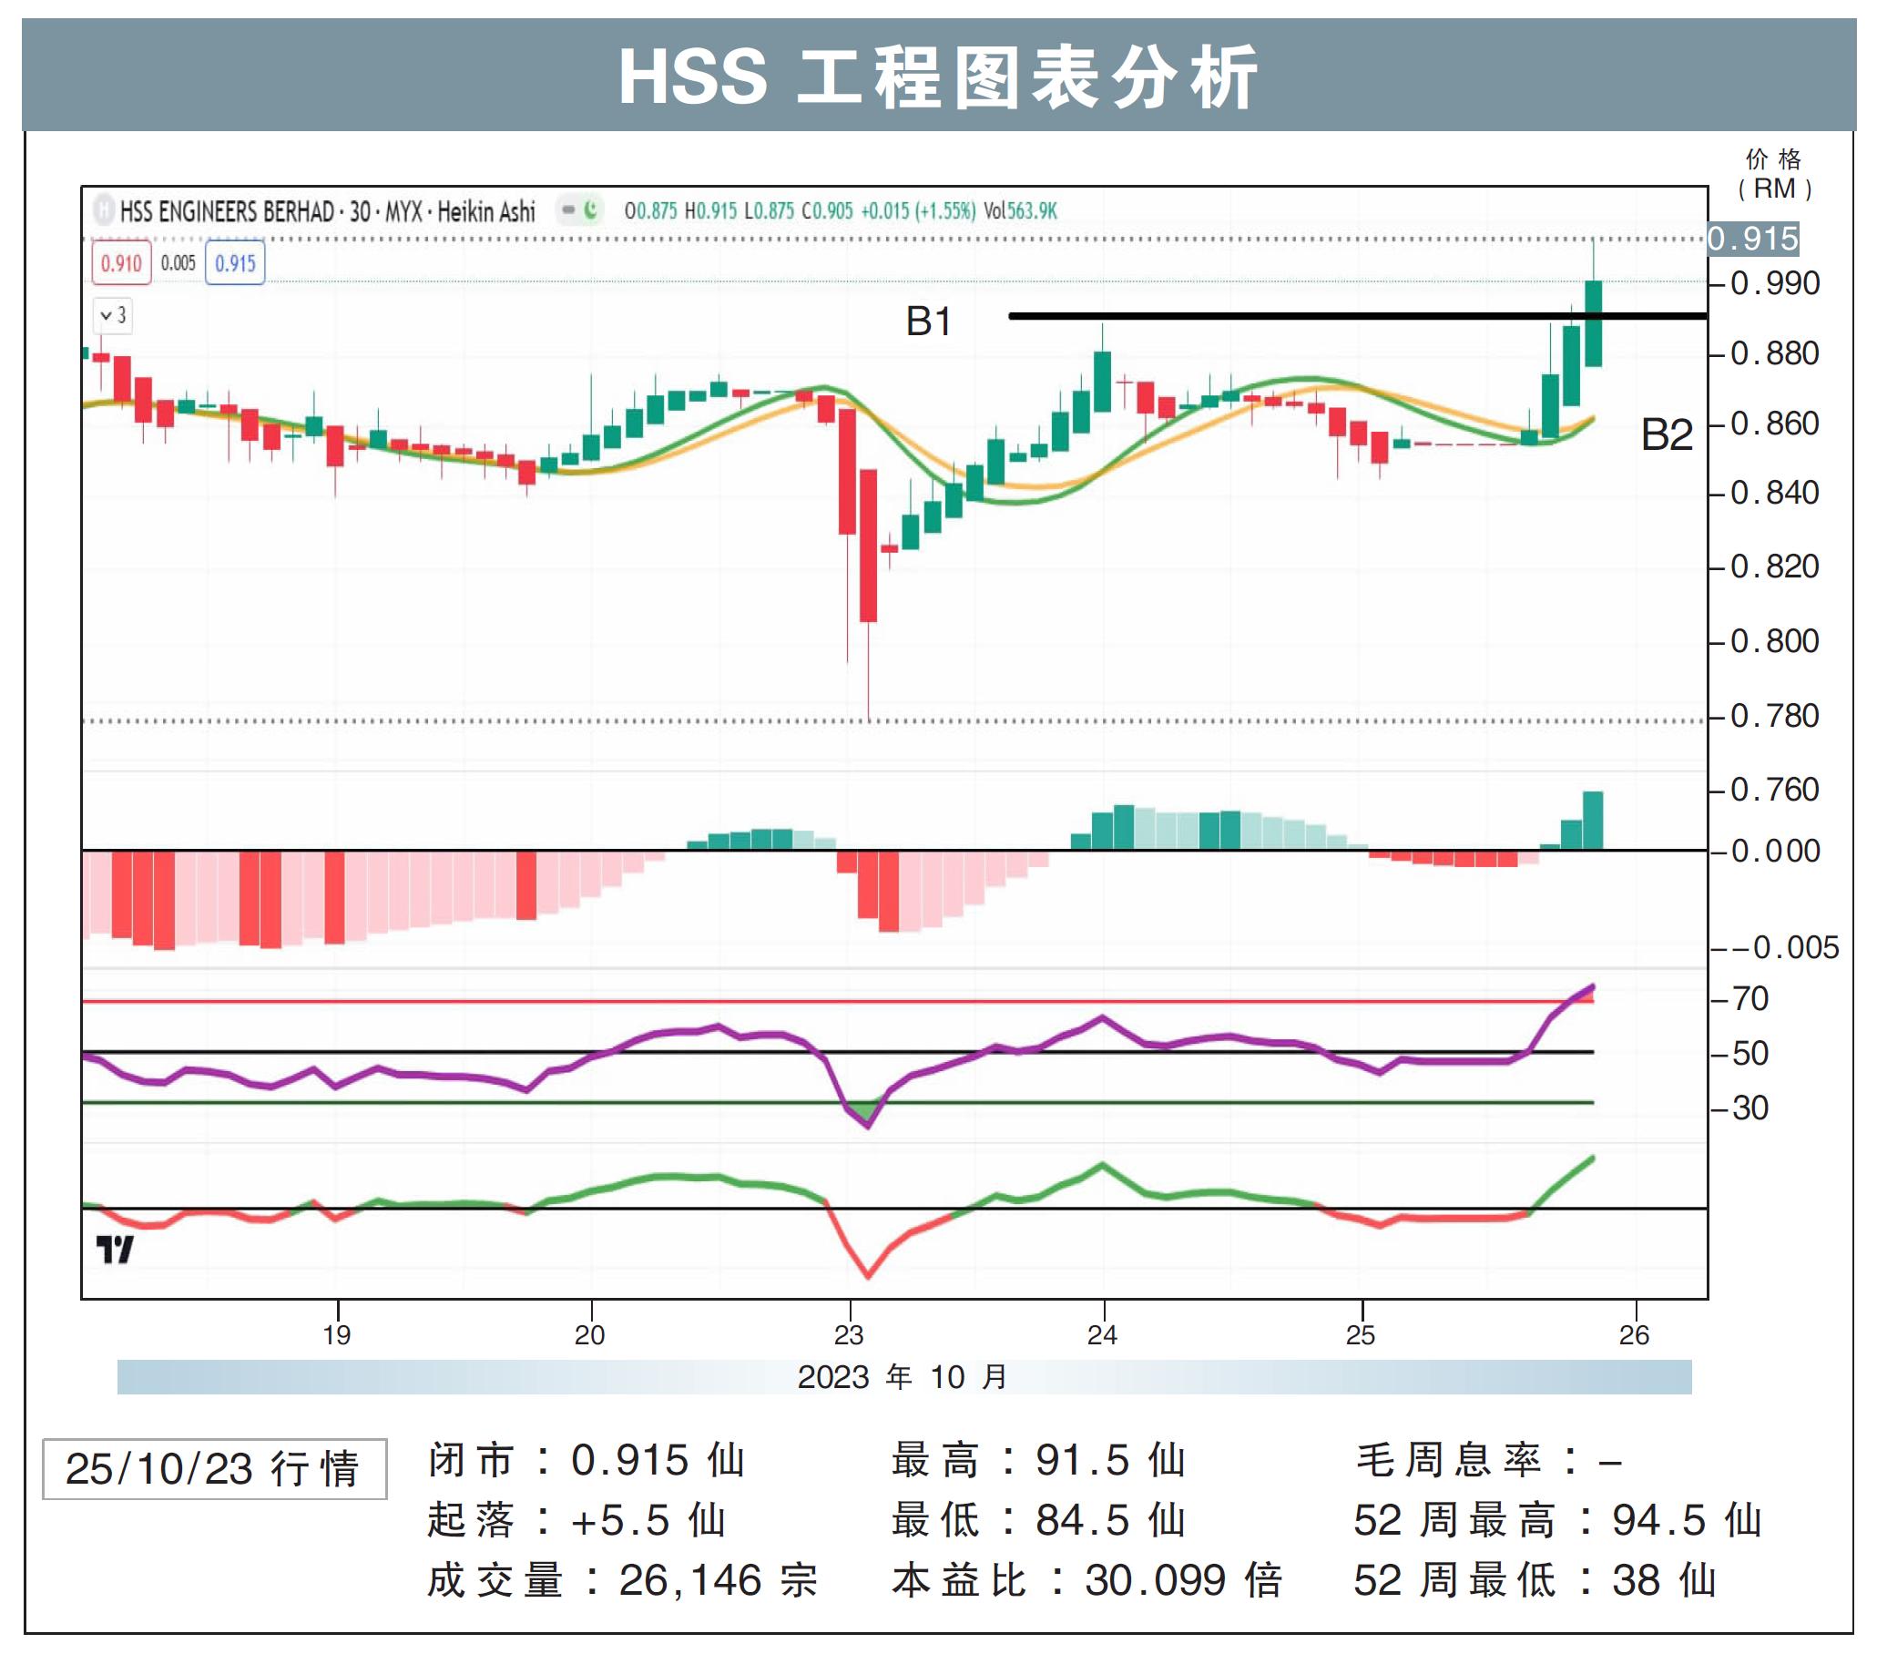1877x1654 pixels.
Task: Click the 52 周最低：38 仙 text
Action: coord(1535,1580)
